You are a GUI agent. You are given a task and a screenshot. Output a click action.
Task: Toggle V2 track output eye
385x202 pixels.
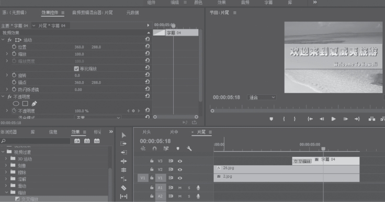tap(180, 170)
